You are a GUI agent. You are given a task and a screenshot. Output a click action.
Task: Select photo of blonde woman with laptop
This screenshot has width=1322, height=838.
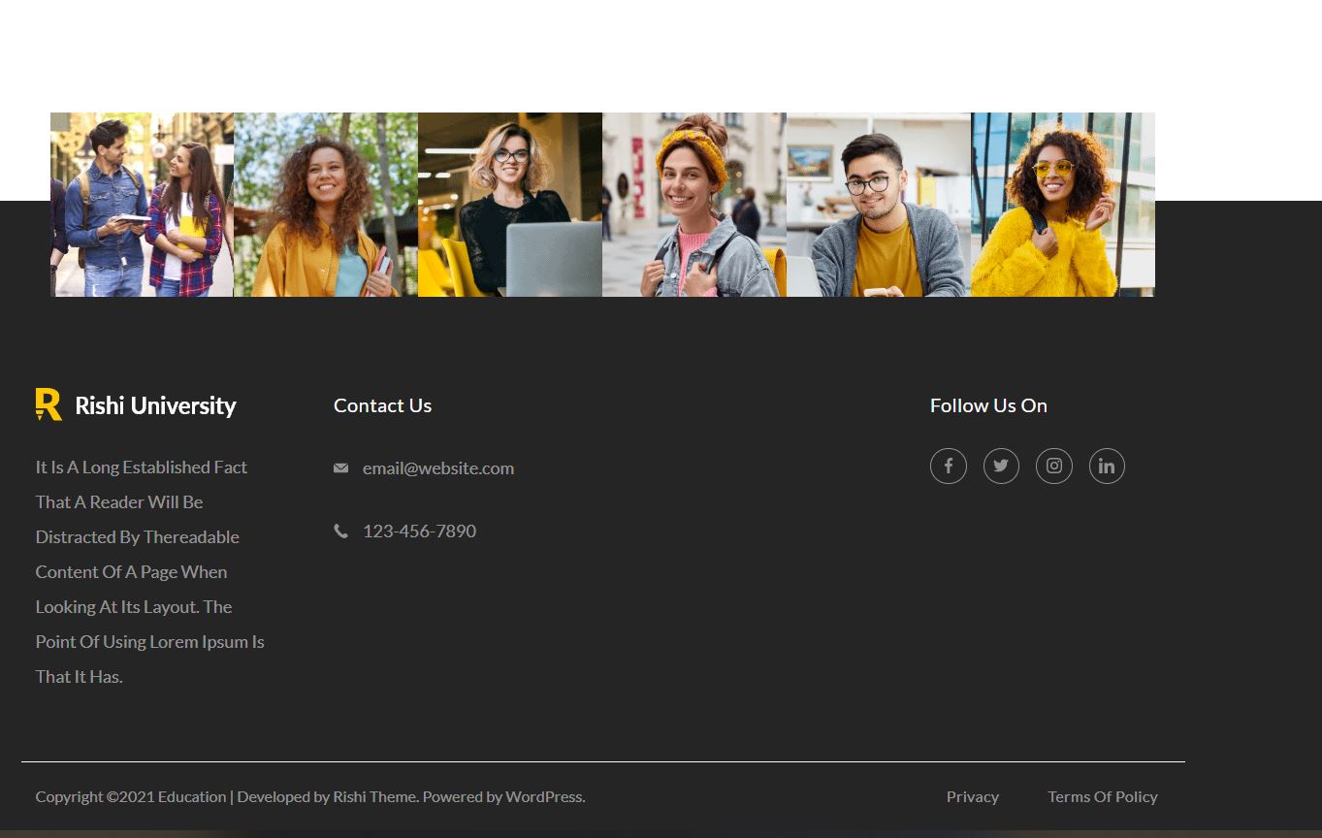(510, 205)
